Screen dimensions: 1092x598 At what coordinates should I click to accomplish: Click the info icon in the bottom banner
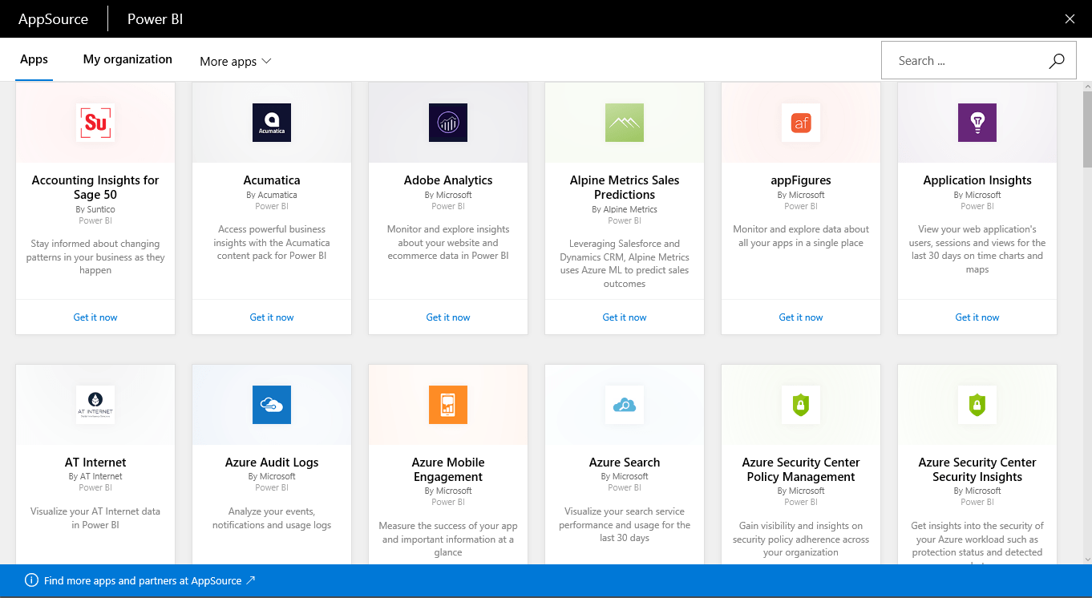31,580
